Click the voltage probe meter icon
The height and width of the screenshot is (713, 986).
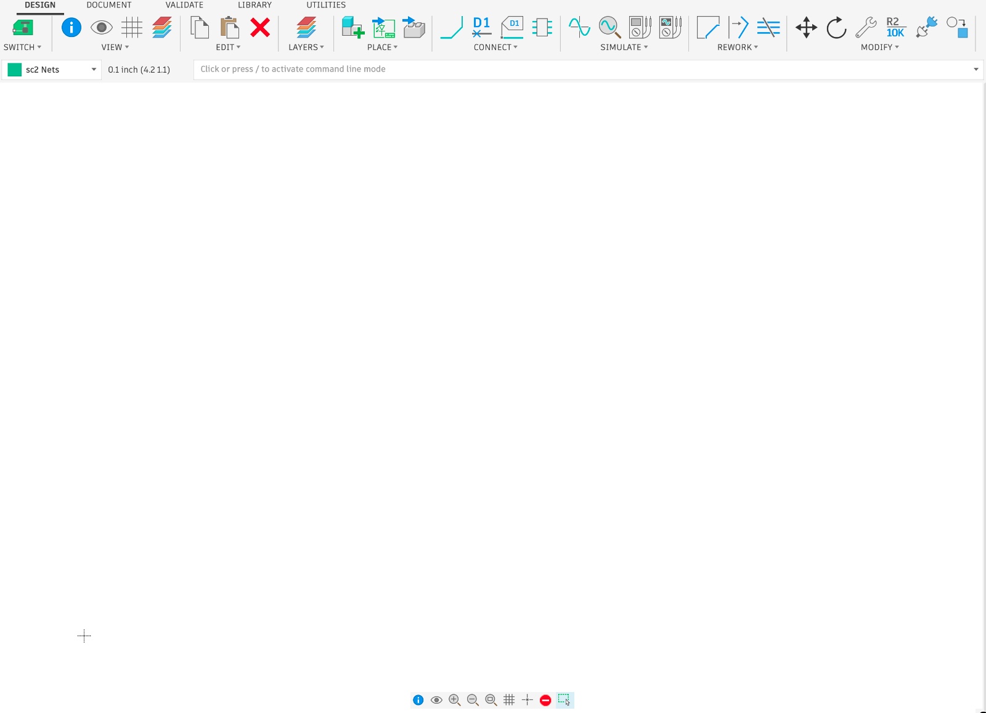tap(640, 27)
